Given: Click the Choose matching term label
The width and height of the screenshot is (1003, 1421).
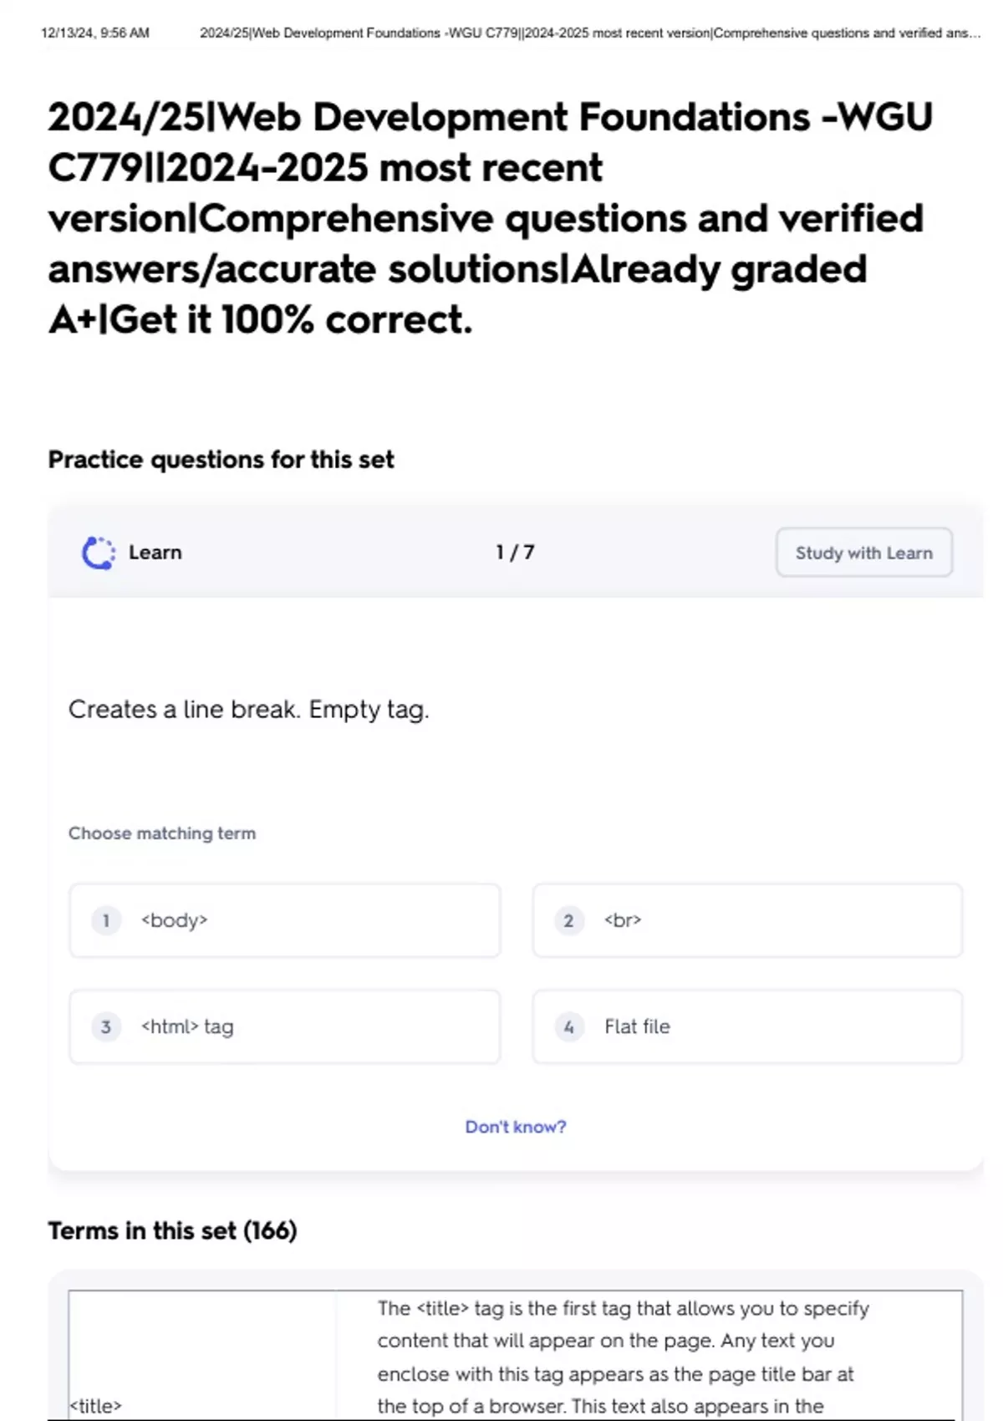Looking at the screenshot, I should tap(162, 833).
